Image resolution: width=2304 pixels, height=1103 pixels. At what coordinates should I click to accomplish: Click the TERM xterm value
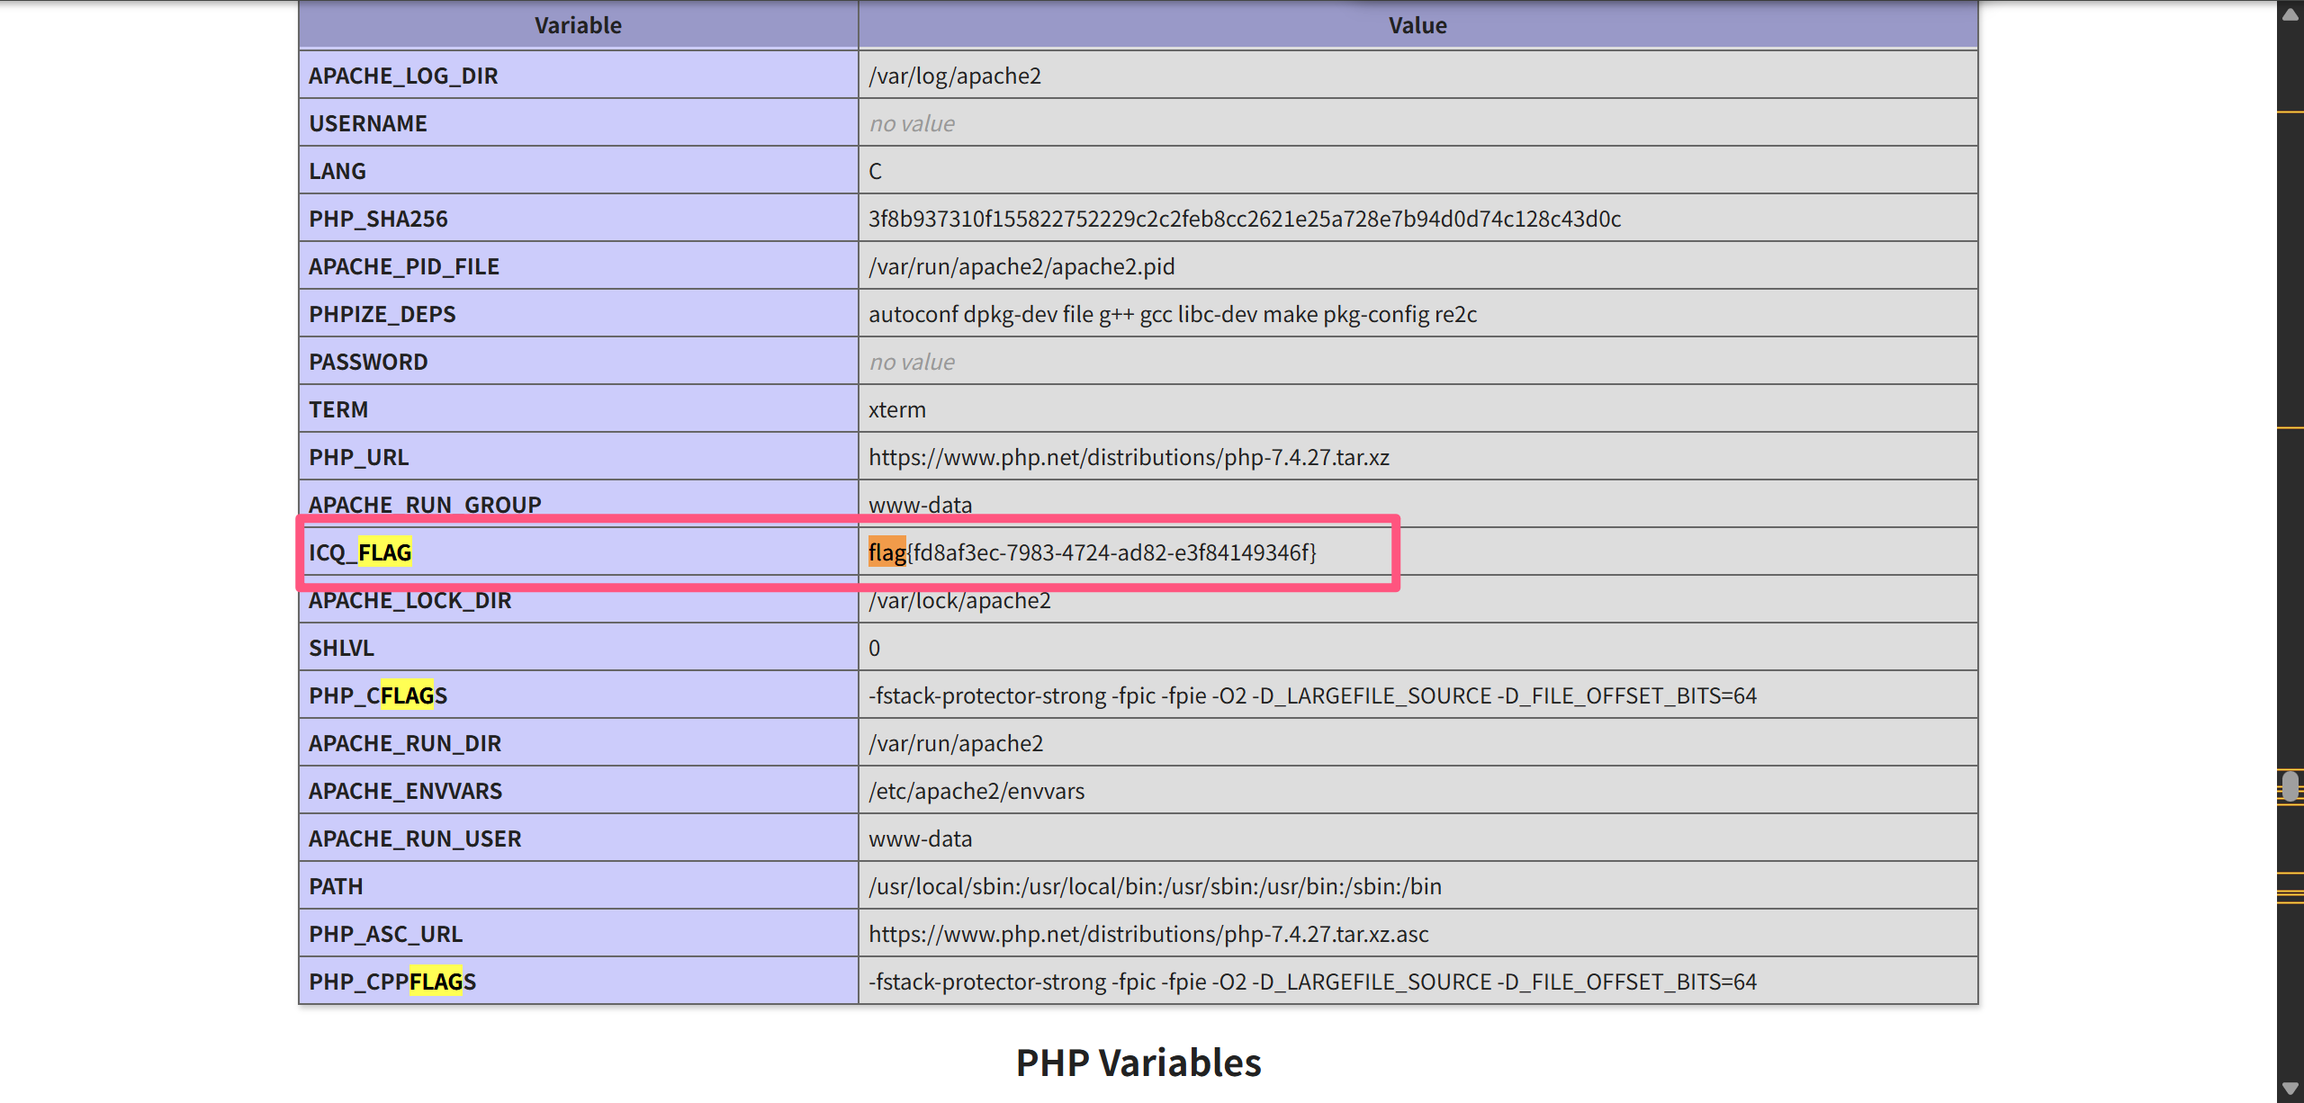(x=896, y=409)
